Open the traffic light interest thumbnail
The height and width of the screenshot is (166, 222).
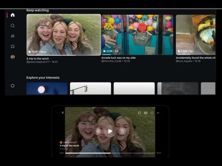click(x=90, y=89)
